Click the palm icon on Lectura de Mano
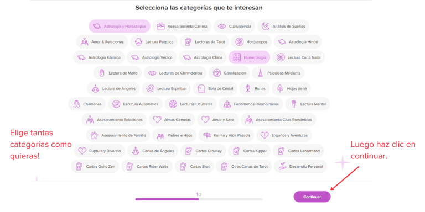The width and height of the screenshot is (425, 212). [x=102, y=73]
